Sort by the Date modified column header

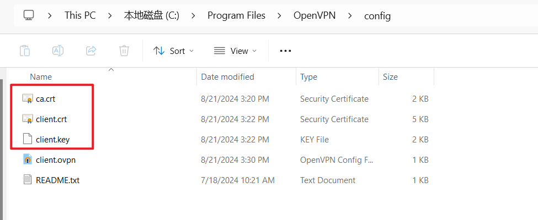(227, 77)
